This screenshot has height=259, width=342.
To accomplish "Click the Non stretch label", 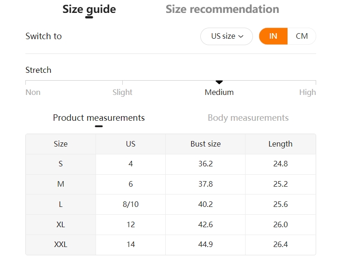I will [33, 92].
